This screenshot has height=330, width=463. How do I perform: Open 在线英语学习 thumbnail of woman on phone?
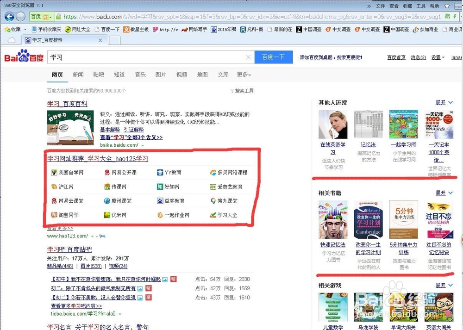pyautogui.click(x=333, y=124)
